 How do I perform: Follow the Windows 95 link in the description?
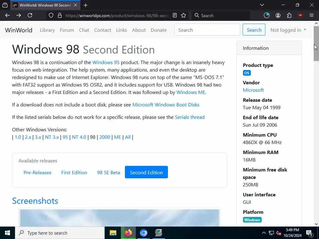pyautogui.click(x=106, y=62)
